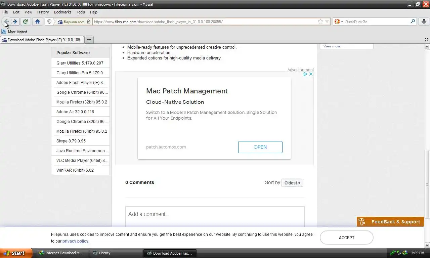
Task: Open the tracking protection shield icon
Action: tap(49, 21)
